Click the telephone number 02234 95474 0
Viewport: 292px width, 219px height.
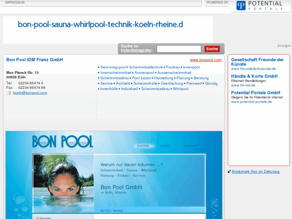pos(31,83)
